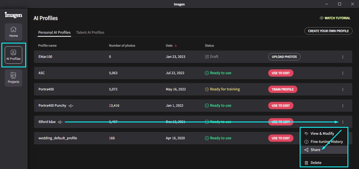Open the three-dot menu for Illford b&w

[x=343, y=122]
